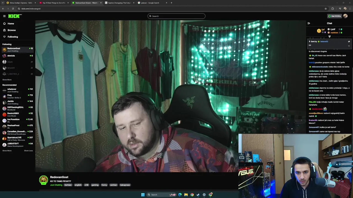Click the Get KICKs button

point(335,16)
